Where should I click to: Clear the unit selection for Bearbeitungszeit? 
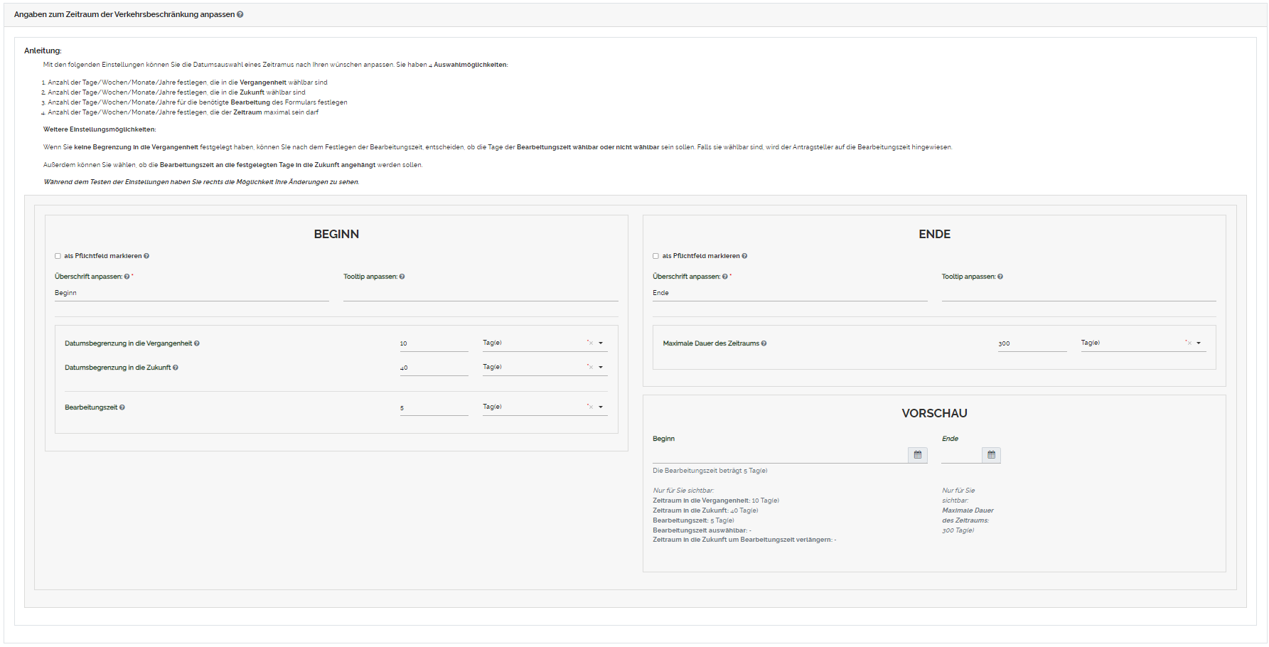[590, 407]
